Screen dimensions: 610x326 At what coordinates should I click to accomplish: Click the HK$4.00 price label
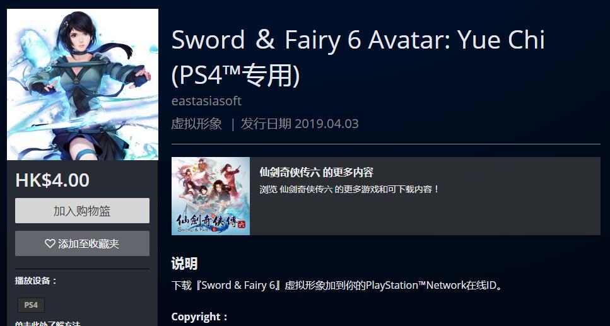[x=52, y=180]
